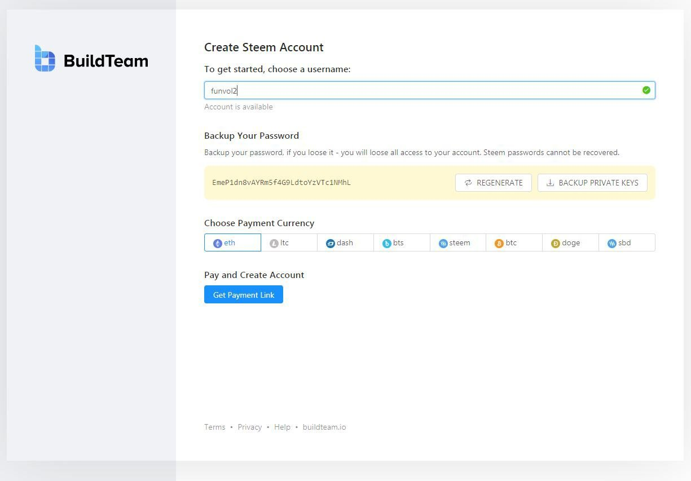The height and width of the screenshot is (481, 691).
Task: Click the Get Payment Link button
Action: [244, 294]
